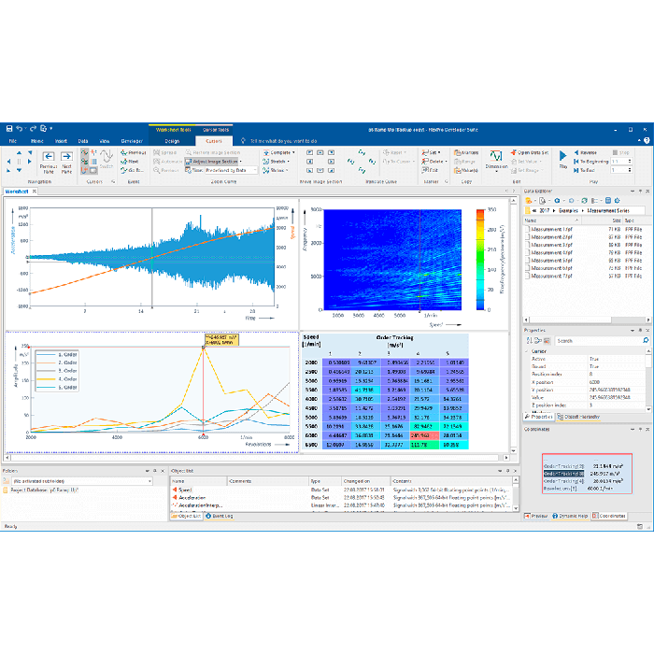This screenshot has height=654, width=654.
Task: Click the Next Pane icon
Action: tap(67, 158)
